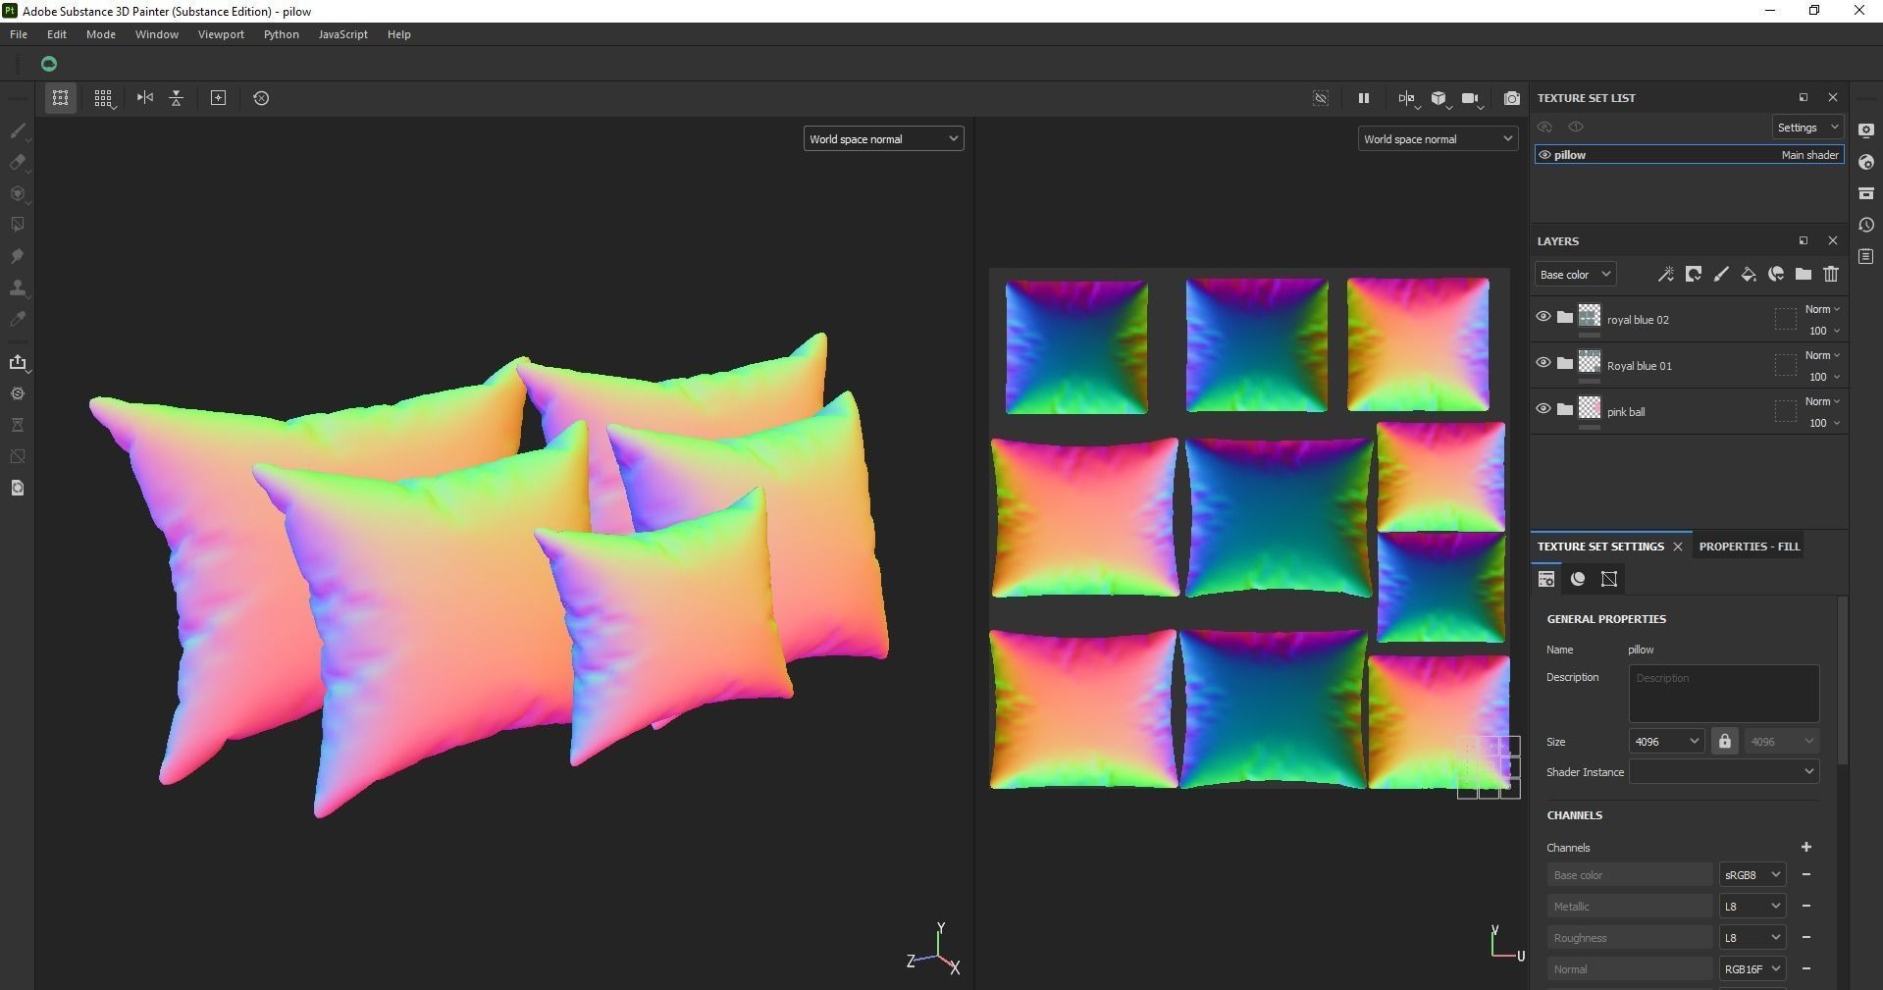1883x990 pixels.
Task: Select the Smudge tool
Action: tap(18, 256)
